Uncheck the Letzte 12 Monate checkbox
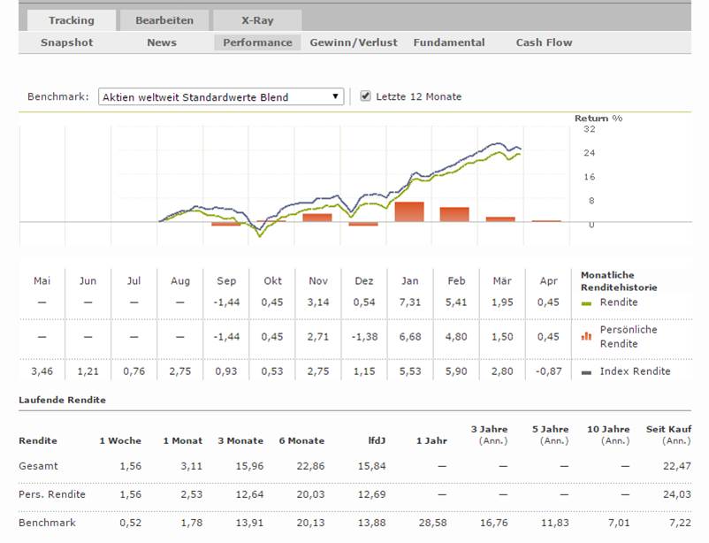The width and height of the screenshot is (709, 543). click(x=366, y=96)
